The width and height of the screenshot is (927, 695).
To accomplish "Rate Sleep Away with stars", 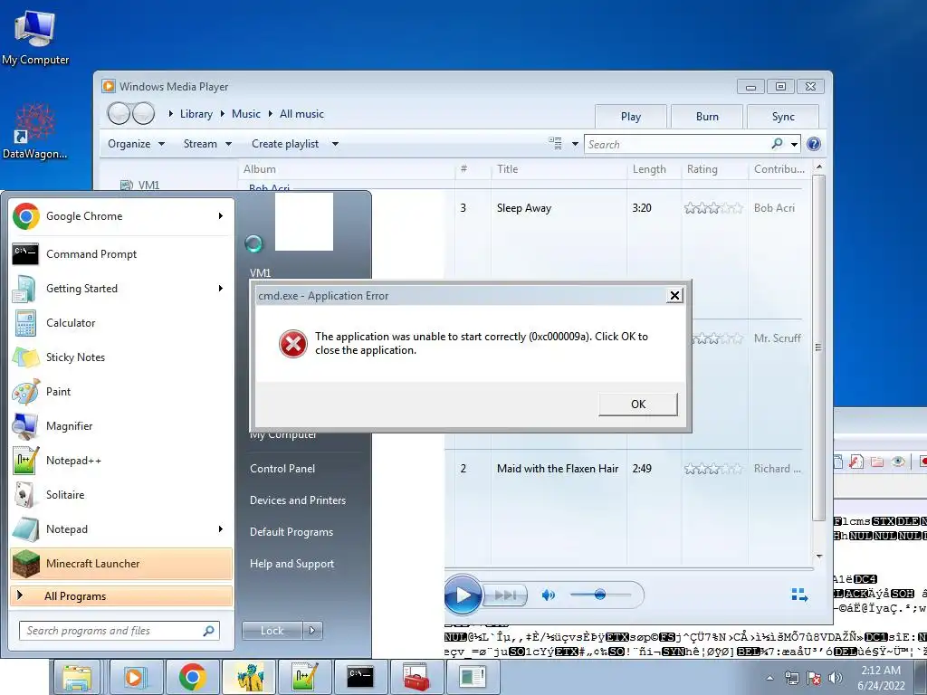I will coord(713,208).
